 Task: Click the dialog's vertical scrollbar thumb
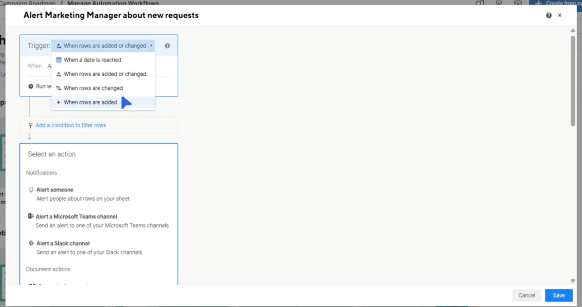click(x=573, y=81)
